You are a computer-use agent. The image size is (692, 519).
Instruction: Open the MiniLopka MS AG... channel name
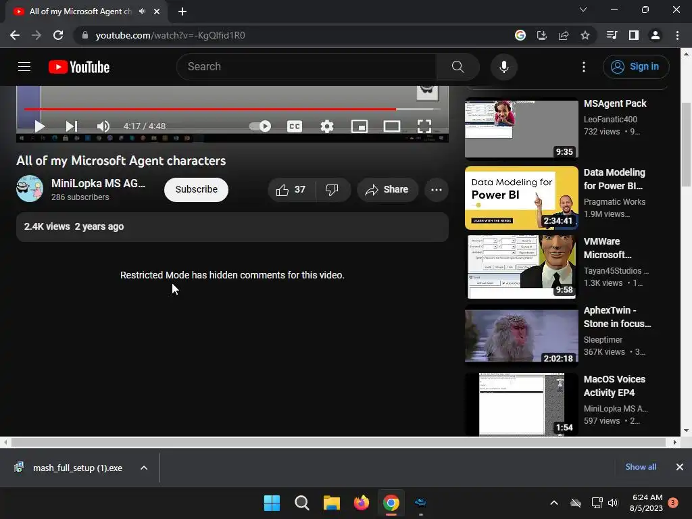coord(98,183)
